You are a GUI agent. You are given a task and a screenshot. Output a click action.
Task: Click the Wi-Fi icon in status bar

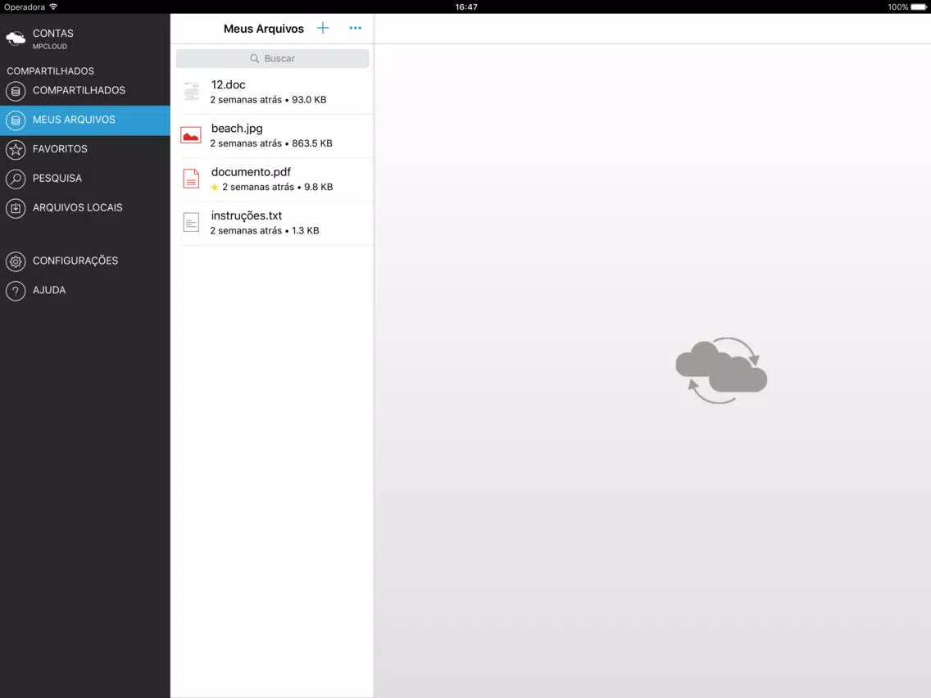[x=53, y=7]
